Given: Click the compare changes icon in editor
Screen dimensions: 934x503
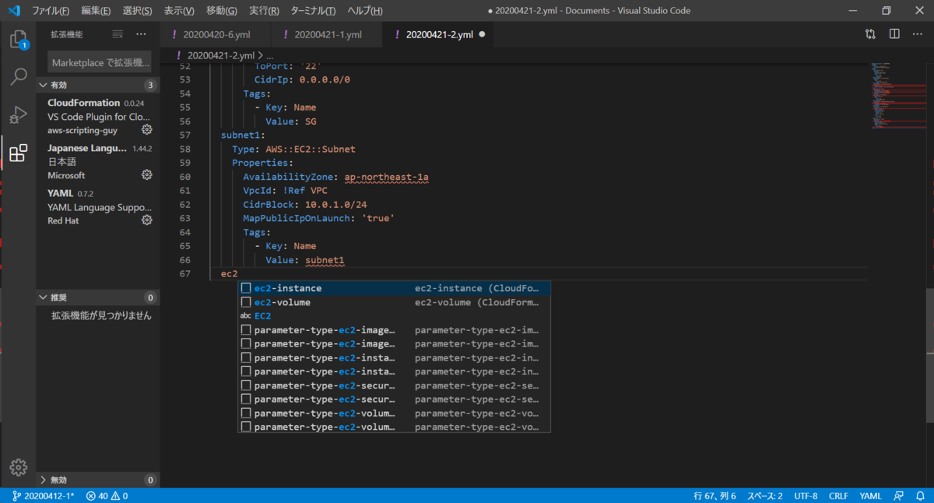Looking at the screenshot, I should (x=870, y=34).
